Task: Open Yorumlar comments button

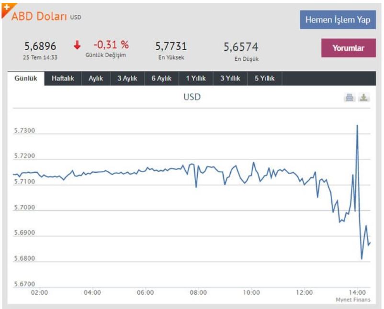Action: pos(348,48)
